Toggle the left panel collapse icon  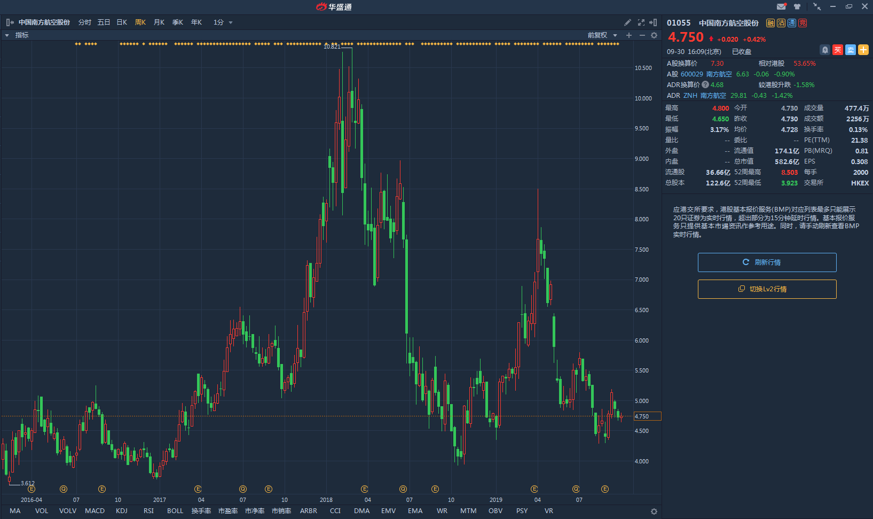coord(10,22)
